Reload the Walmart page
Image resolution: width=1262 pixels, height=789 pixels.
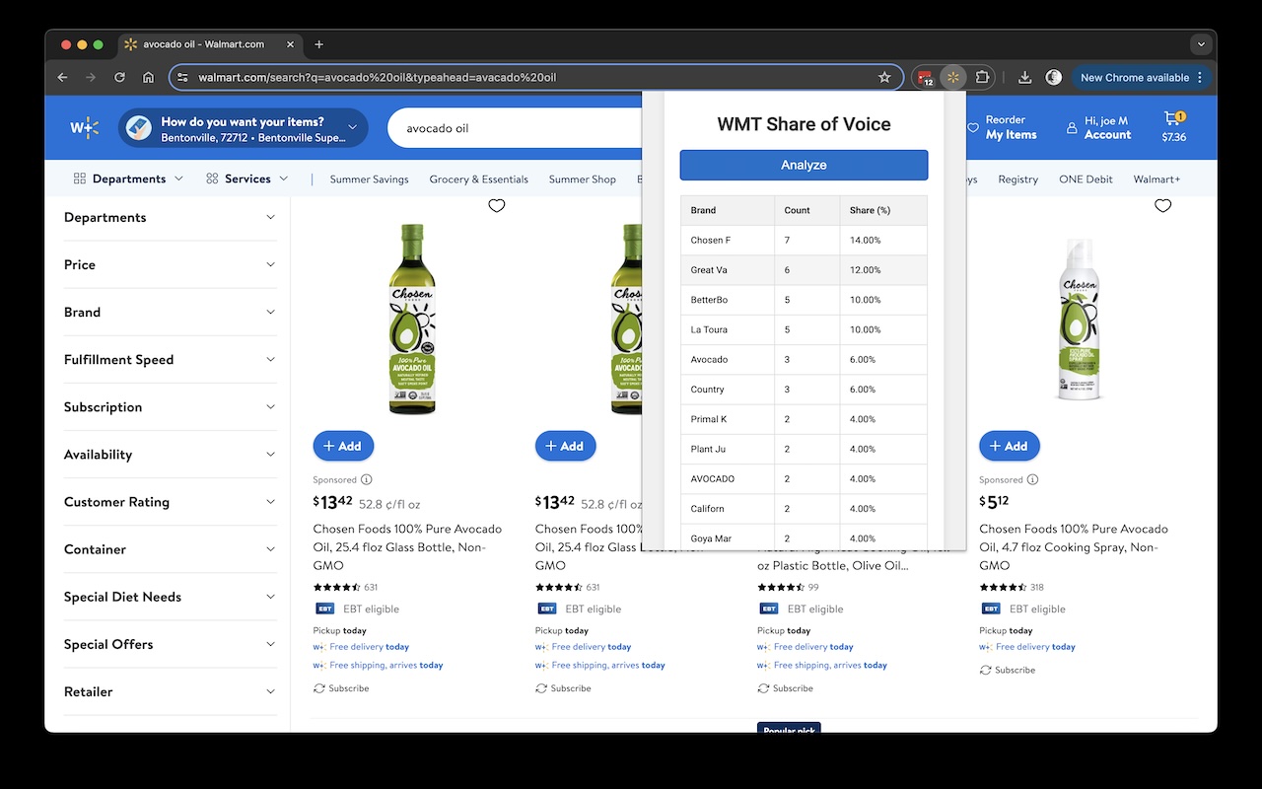click(x=119, y=77)
